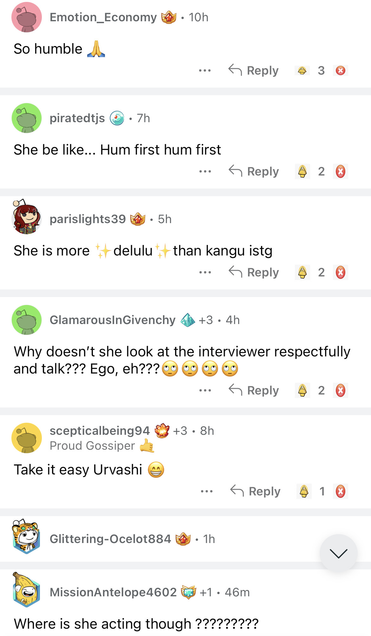Image resolution: width=371 pixels, height=636 pixels.
Task: Upvote Emotion_Economy's "So humble" comment
Action: tap(302, 70)
